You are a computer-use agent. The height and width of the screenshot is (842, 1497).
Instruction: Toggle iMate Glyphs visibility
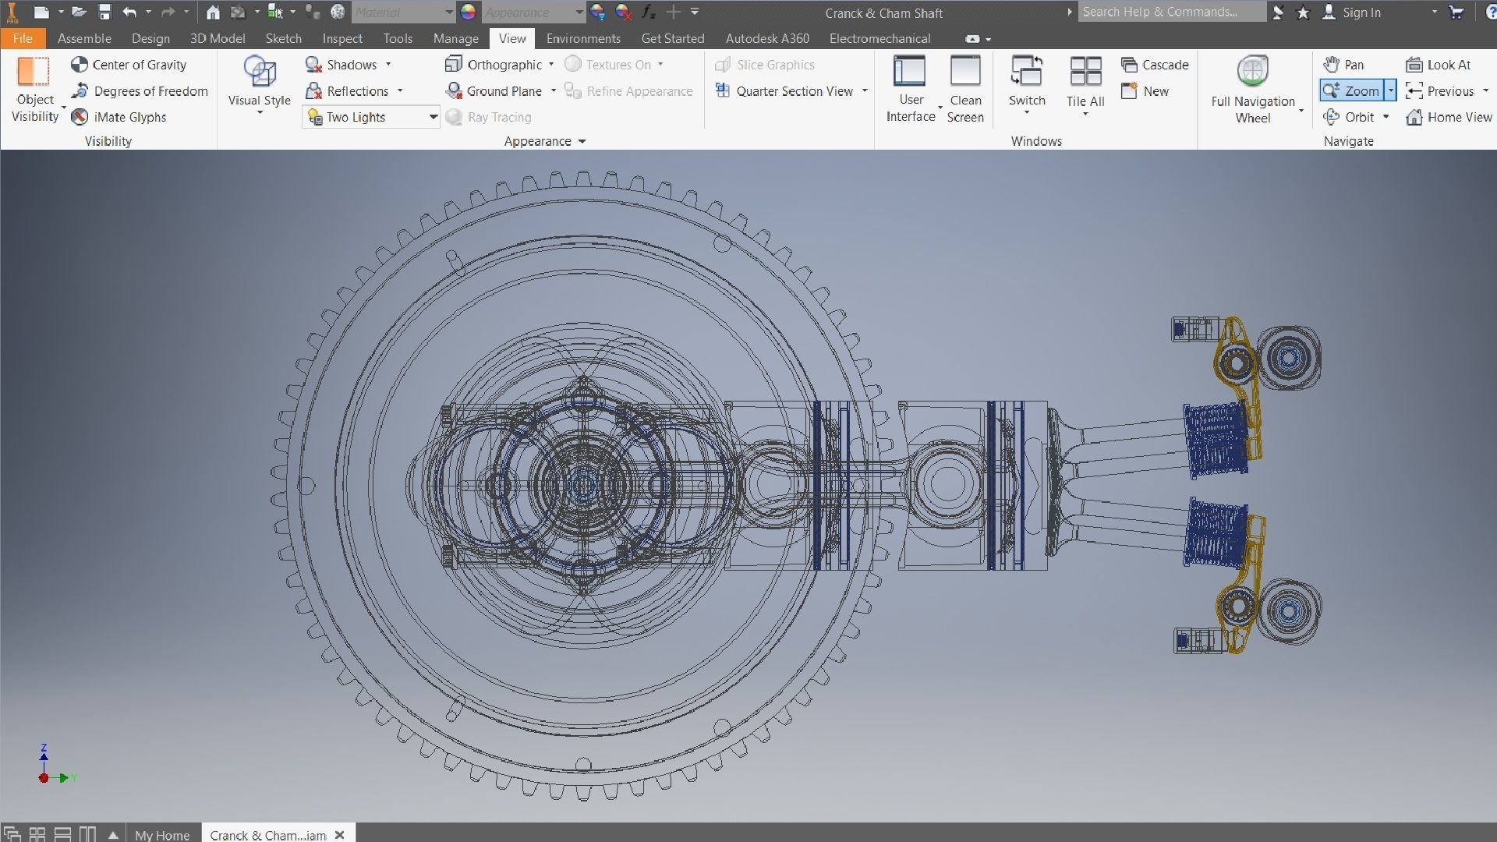coord(119,117)
